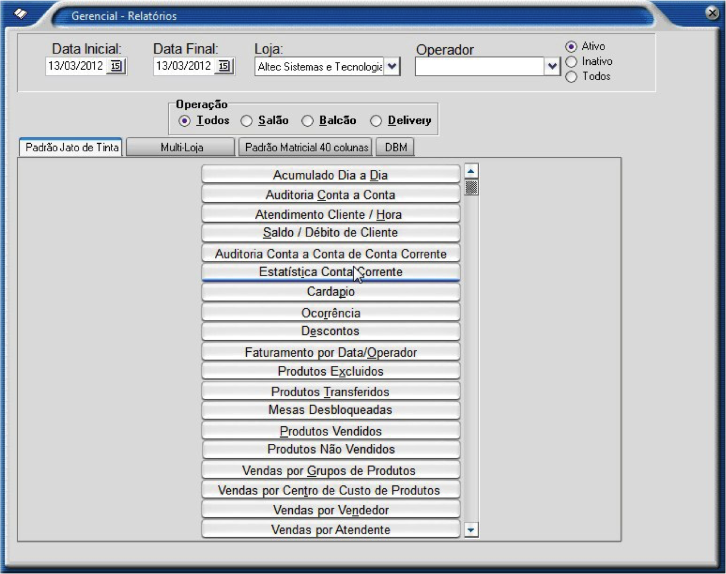Click the app logo icon in title bar
726x574 pixels.
[20, 13]
